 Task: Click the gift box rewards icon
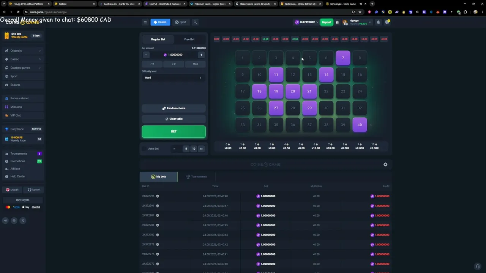pyautogui.click(x=337, y=22)
